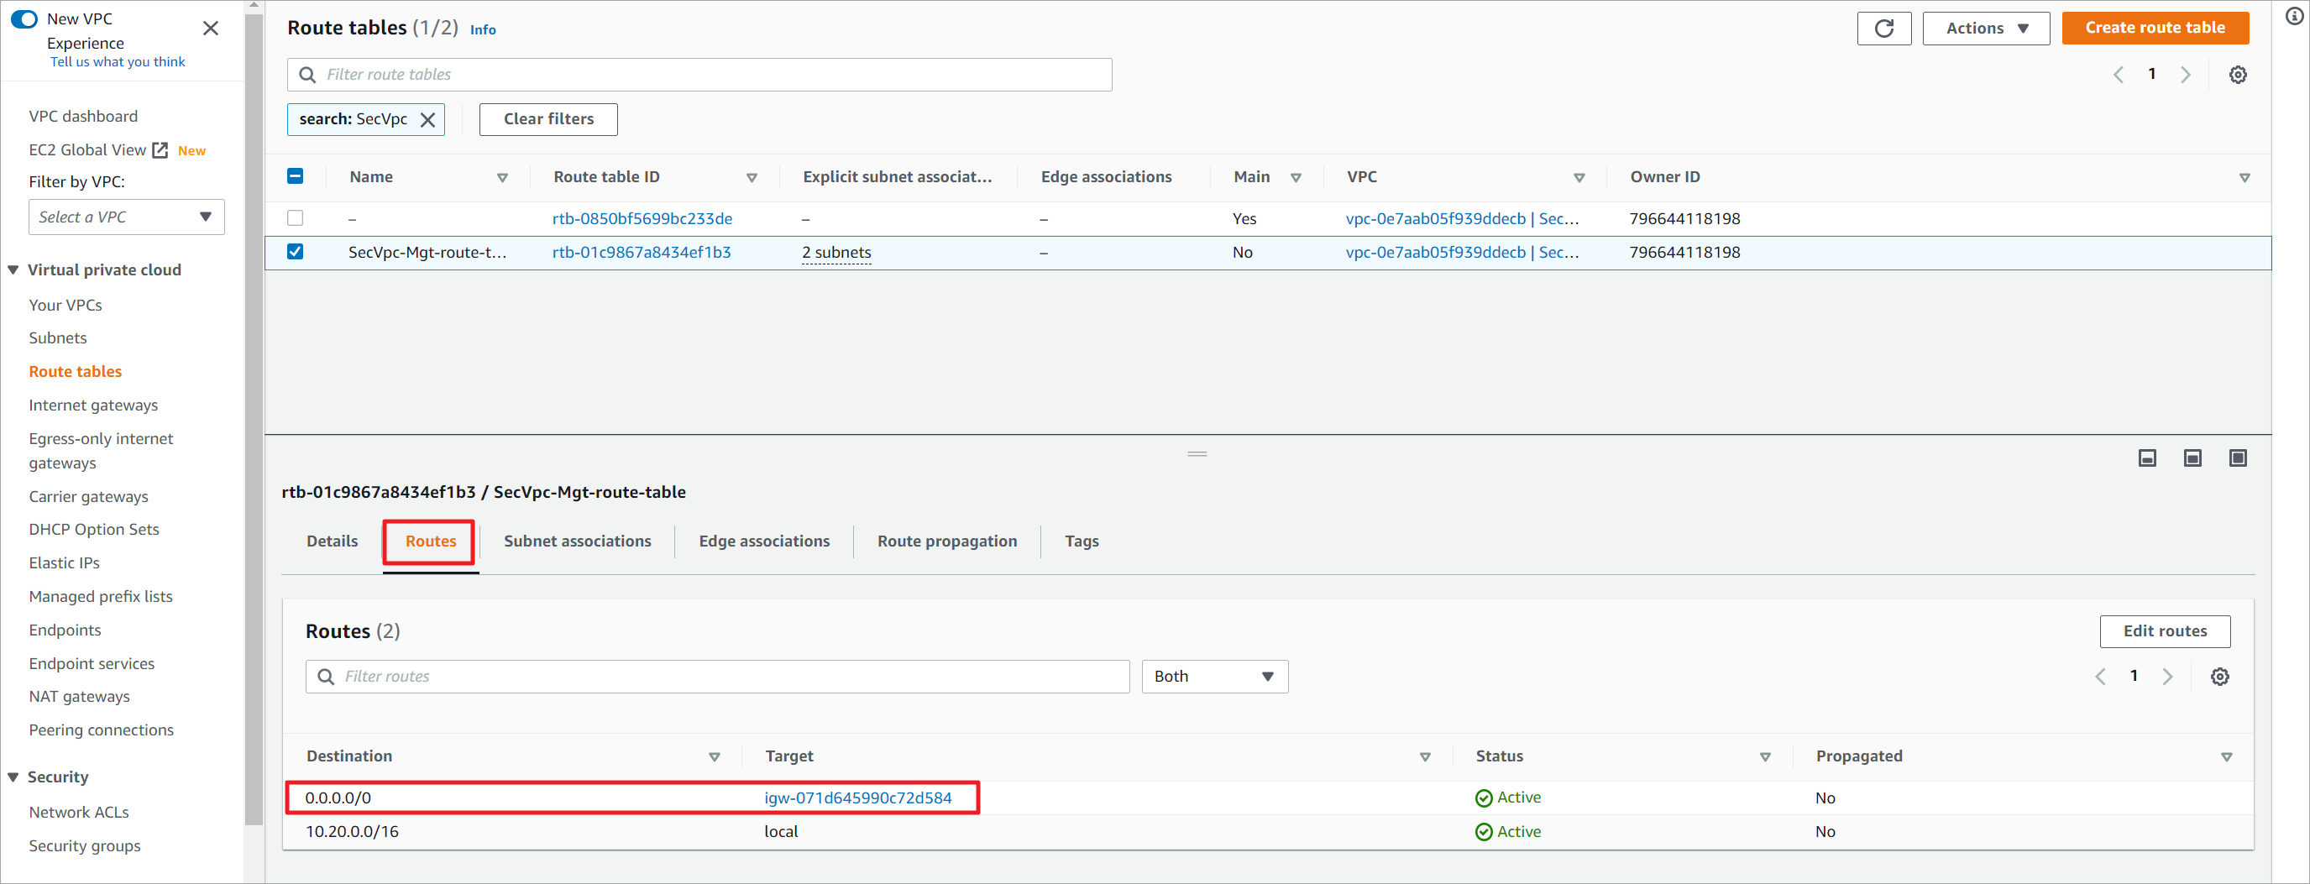This screenshot has width=2310, height=884.
Task: Click the Filter route tables search field
Action: (699, 76)
